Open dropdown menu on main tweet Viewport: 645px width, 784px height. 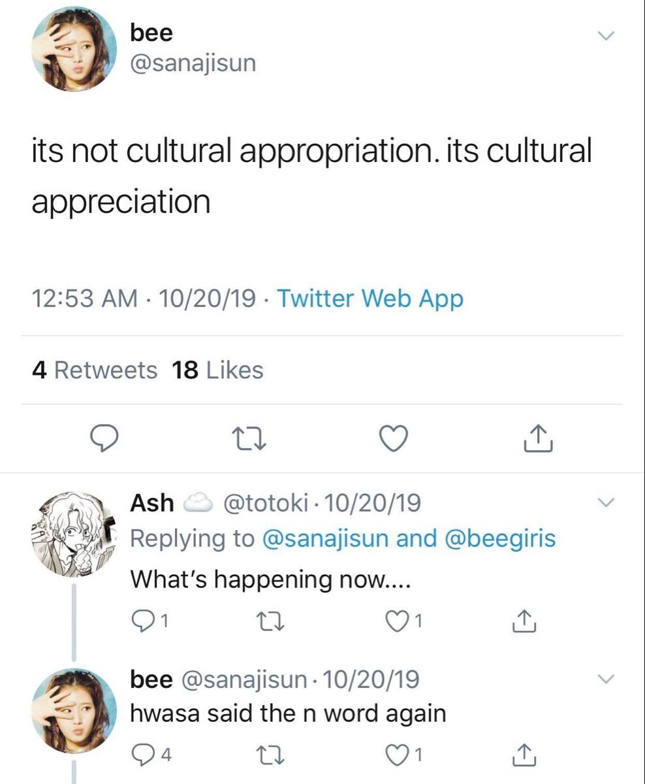[x=606, y=37]
